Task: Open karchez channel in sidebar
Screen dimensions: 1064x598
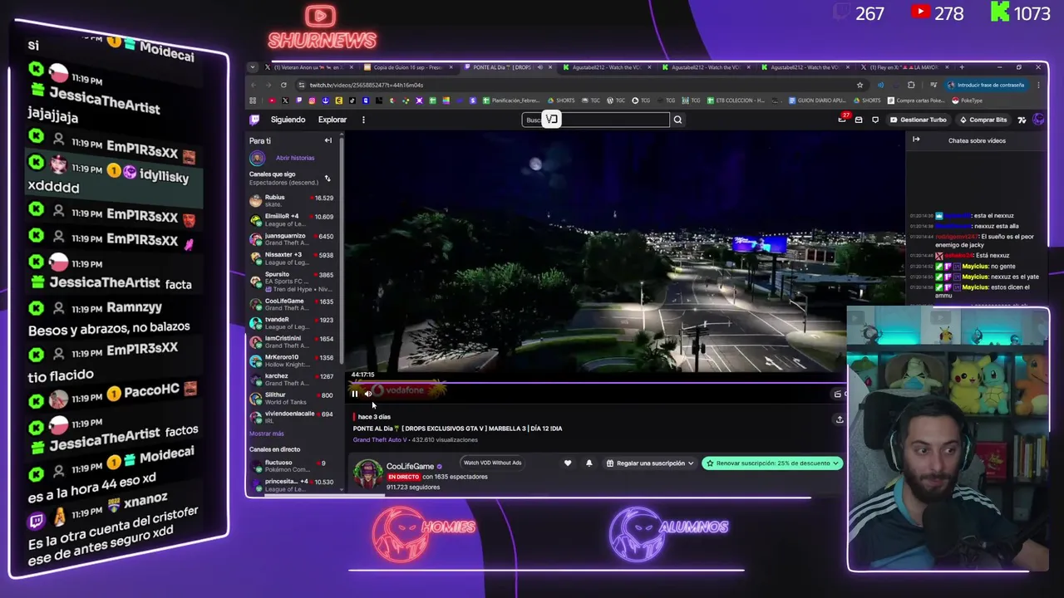Action: (292, 379)
